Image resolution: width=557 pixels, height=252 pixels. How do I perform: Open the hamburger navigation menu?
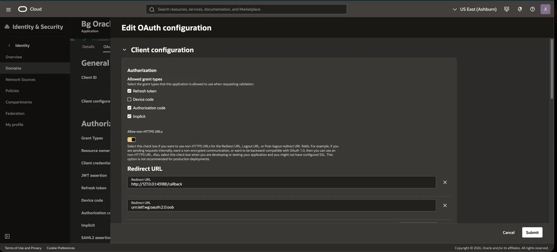(8, 9)
